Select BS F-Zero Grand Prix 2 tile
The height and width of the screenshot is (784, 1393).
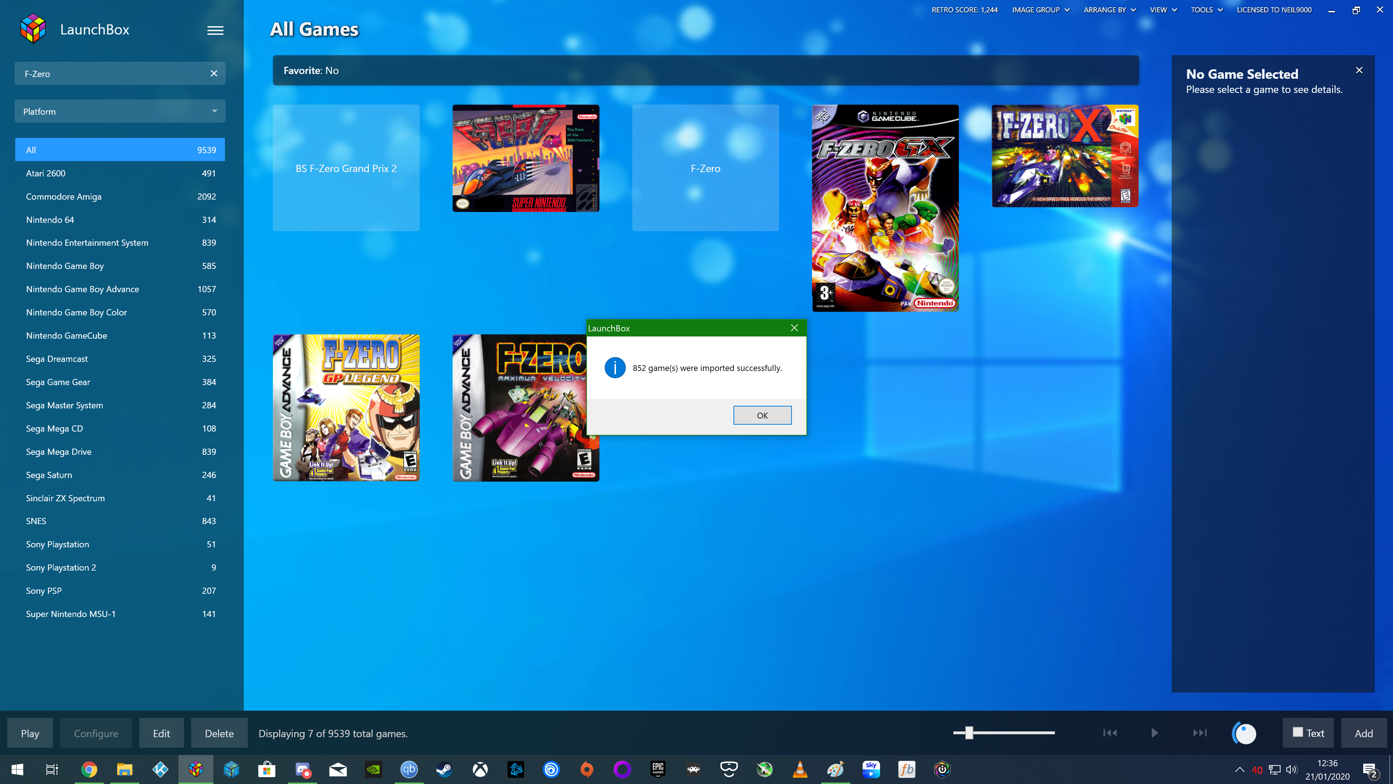(346, 168)
